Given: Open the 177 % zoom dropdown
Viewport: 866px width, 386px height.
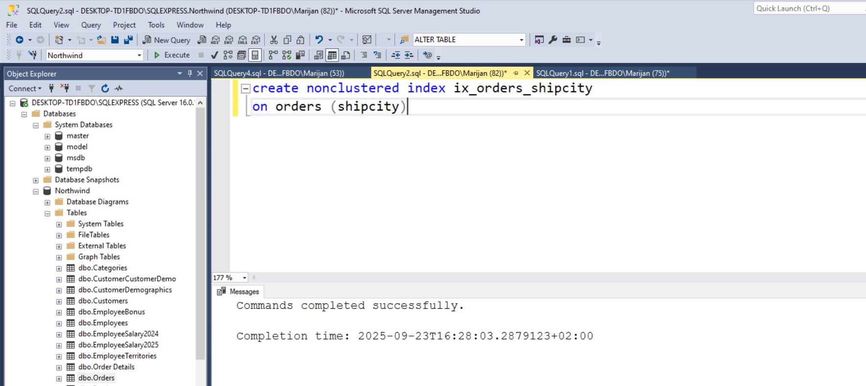Looking at the screenshot, I should (x=245, y=278).
